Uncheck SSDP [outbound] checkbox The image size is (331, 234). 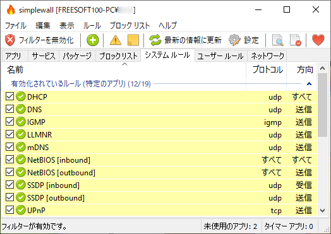coord(9,197)
